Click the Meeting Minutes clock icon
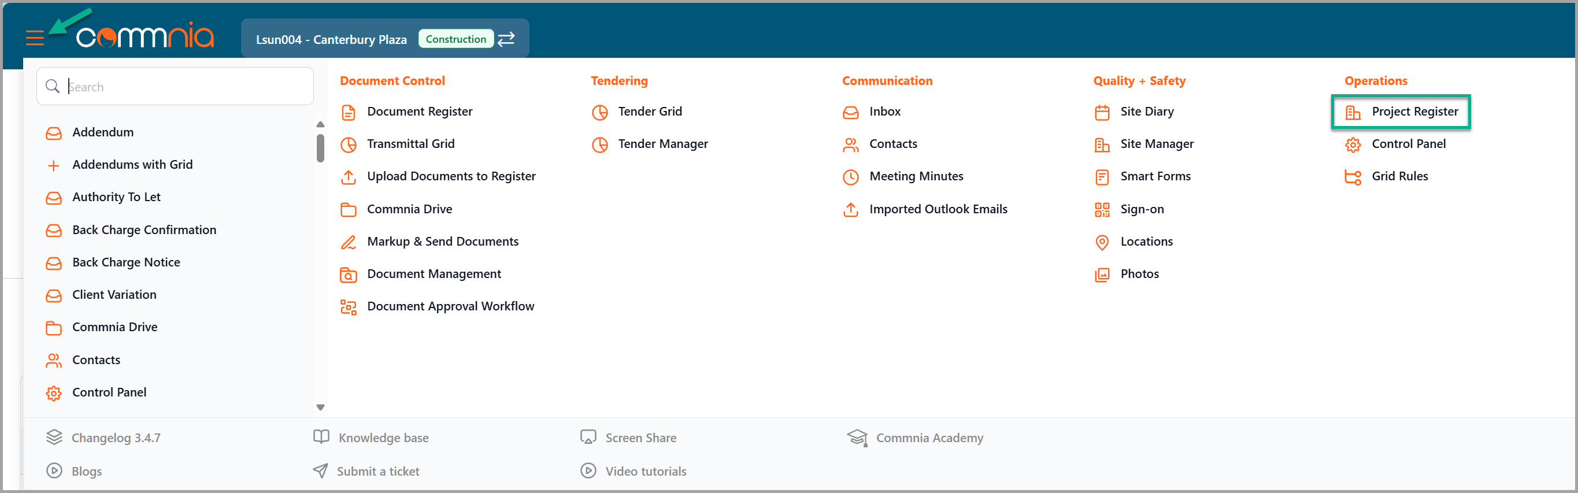This screenshot has width=1578, height=493. pos(850,177)
